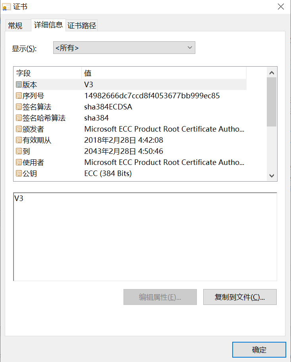Click the 复制到文件(C)... button
The width and height of the screenshot is (291, 362).
pyautogui.click(x=240, y=297)
